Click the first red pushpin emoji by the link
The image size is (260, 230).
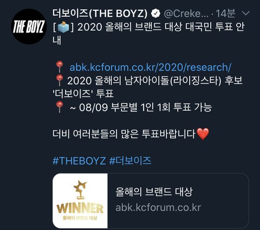(x=60, y=67)
